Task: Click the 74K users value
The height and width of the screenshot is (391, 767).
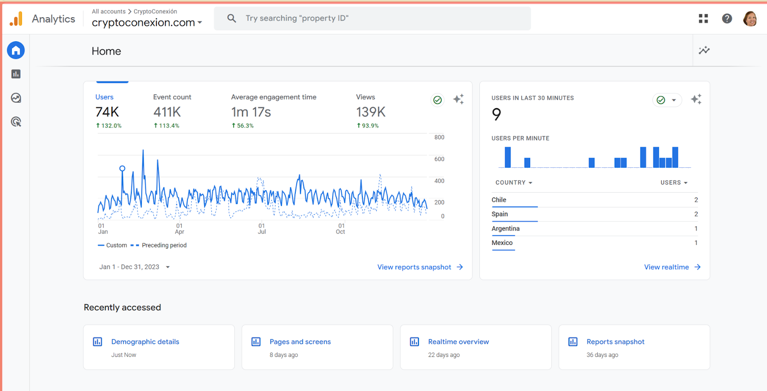Action: tap(107, 112)
